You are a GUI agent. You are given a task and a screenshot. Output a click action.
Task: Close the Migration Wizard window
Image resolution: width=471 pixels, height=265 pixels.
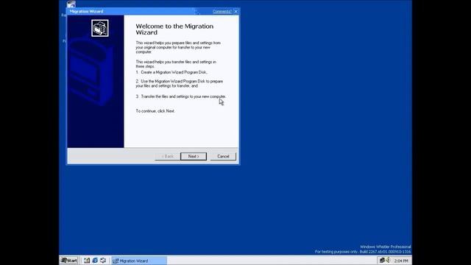tap(235, 12)
